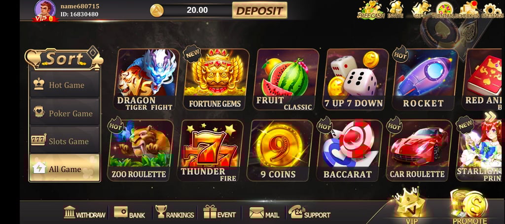Open the Free Cash icon
The image size is (505, 224).
point(371,10)
